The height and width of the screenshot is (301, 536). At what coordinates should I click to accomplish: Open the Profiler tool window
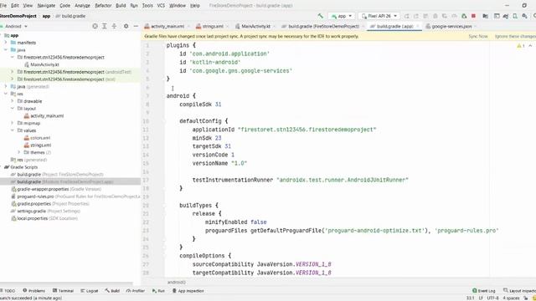136,291
